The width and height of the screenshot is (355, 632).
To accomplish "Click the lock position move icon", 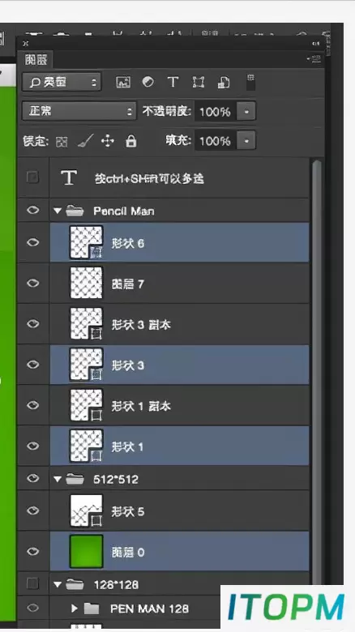I will coord(108,141).
